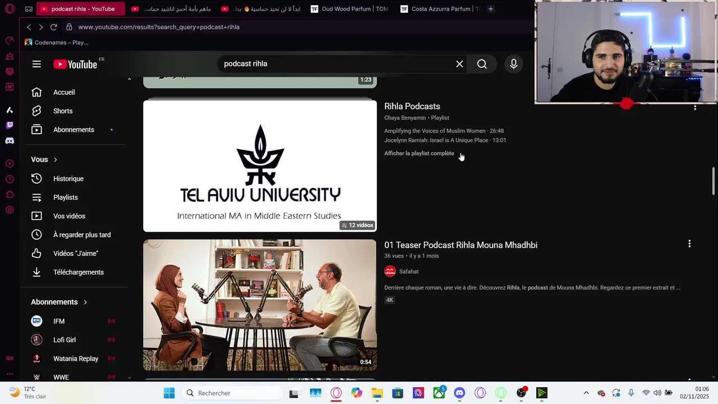The height and width of the screenshot is (404, 718).
Task: Open the YouTube guide hamburger menu
Action: [36, 64]
